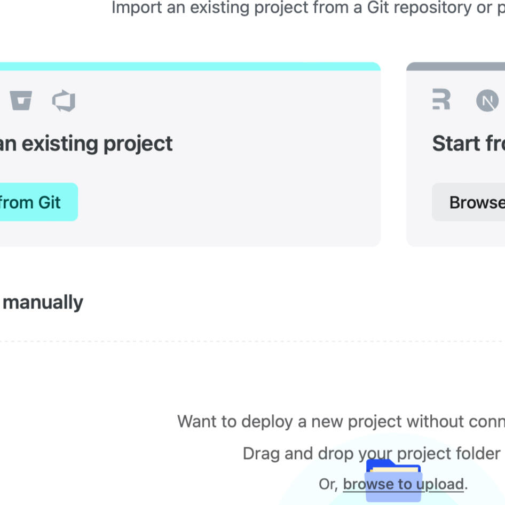
Task: Click the Azure DevOps logo icon
Action: 64,100
